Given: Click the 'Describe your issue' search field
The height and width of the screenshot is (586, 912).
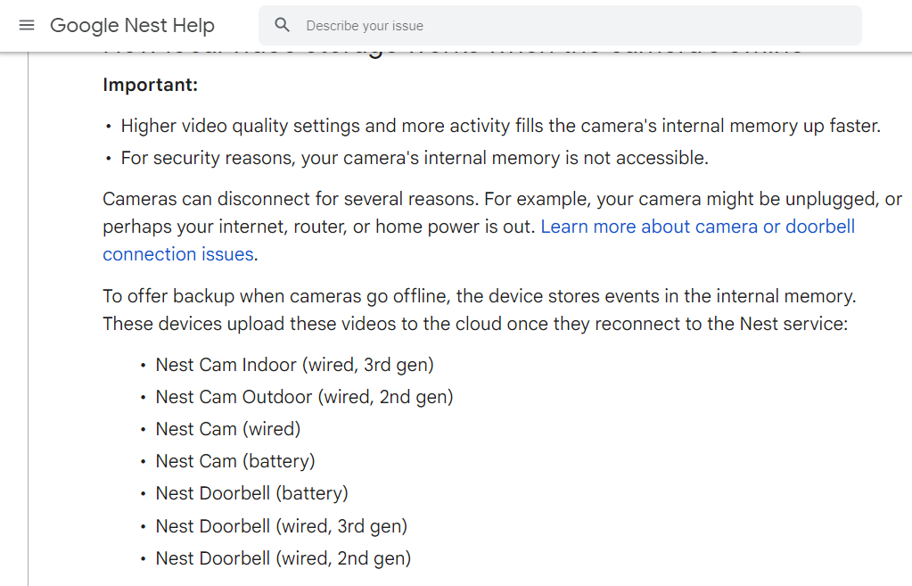Looking at the screenshot, I should point(560,26).
